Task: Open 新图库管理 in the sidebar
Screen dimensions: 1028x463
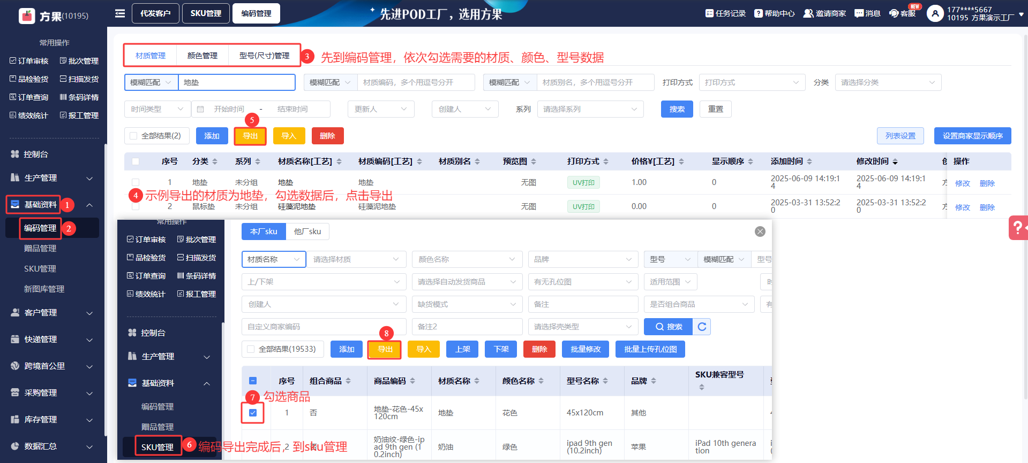Action: [x=44, y=289]
